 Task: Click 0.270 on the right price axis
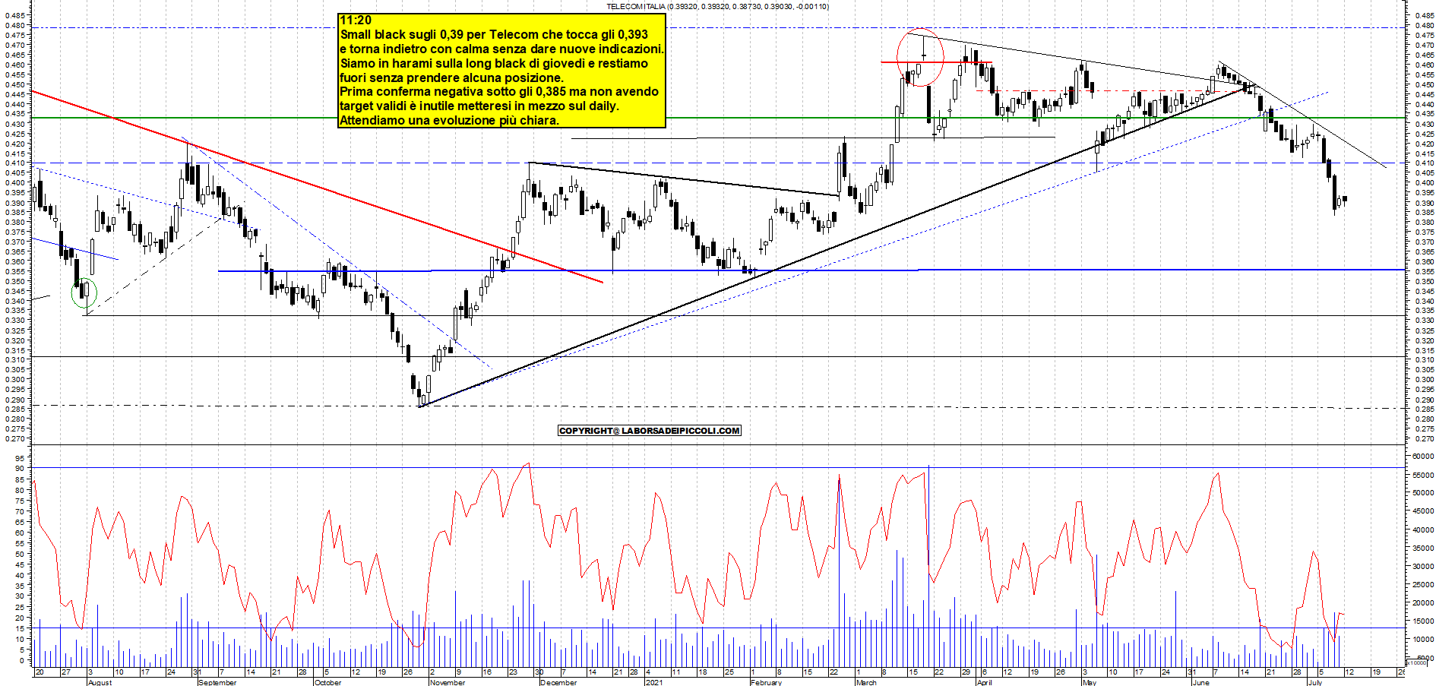coord(1425,439)
